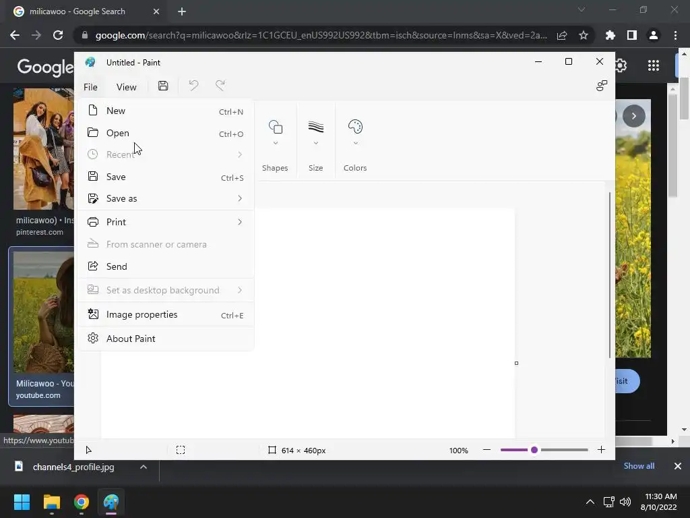Expand the Colors dropdown chevron
The width and height of the screenshot is (690, 518).
(x=356, y=143)
